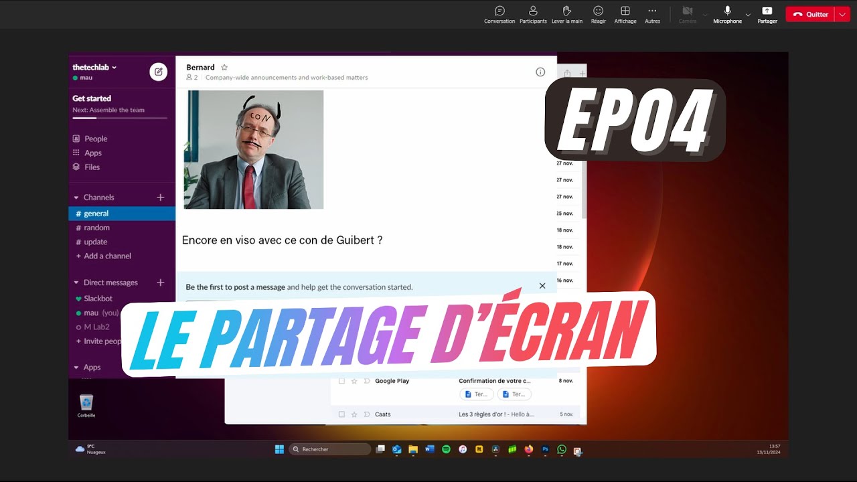857x482 pixels.
Task: Open File Explorer from the taskbar
Action: coord(413,449)
